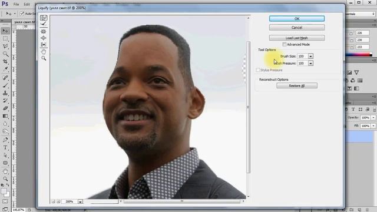Choose the Bloat tool in Liquify
This screenshot has width=377, height=212.
[x=44, y=38]
